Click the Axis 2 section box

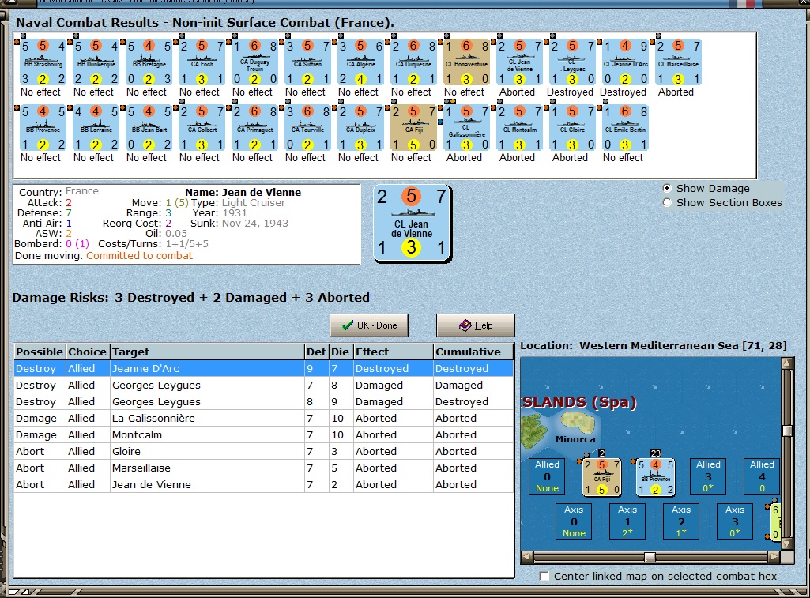pos(681,521)
